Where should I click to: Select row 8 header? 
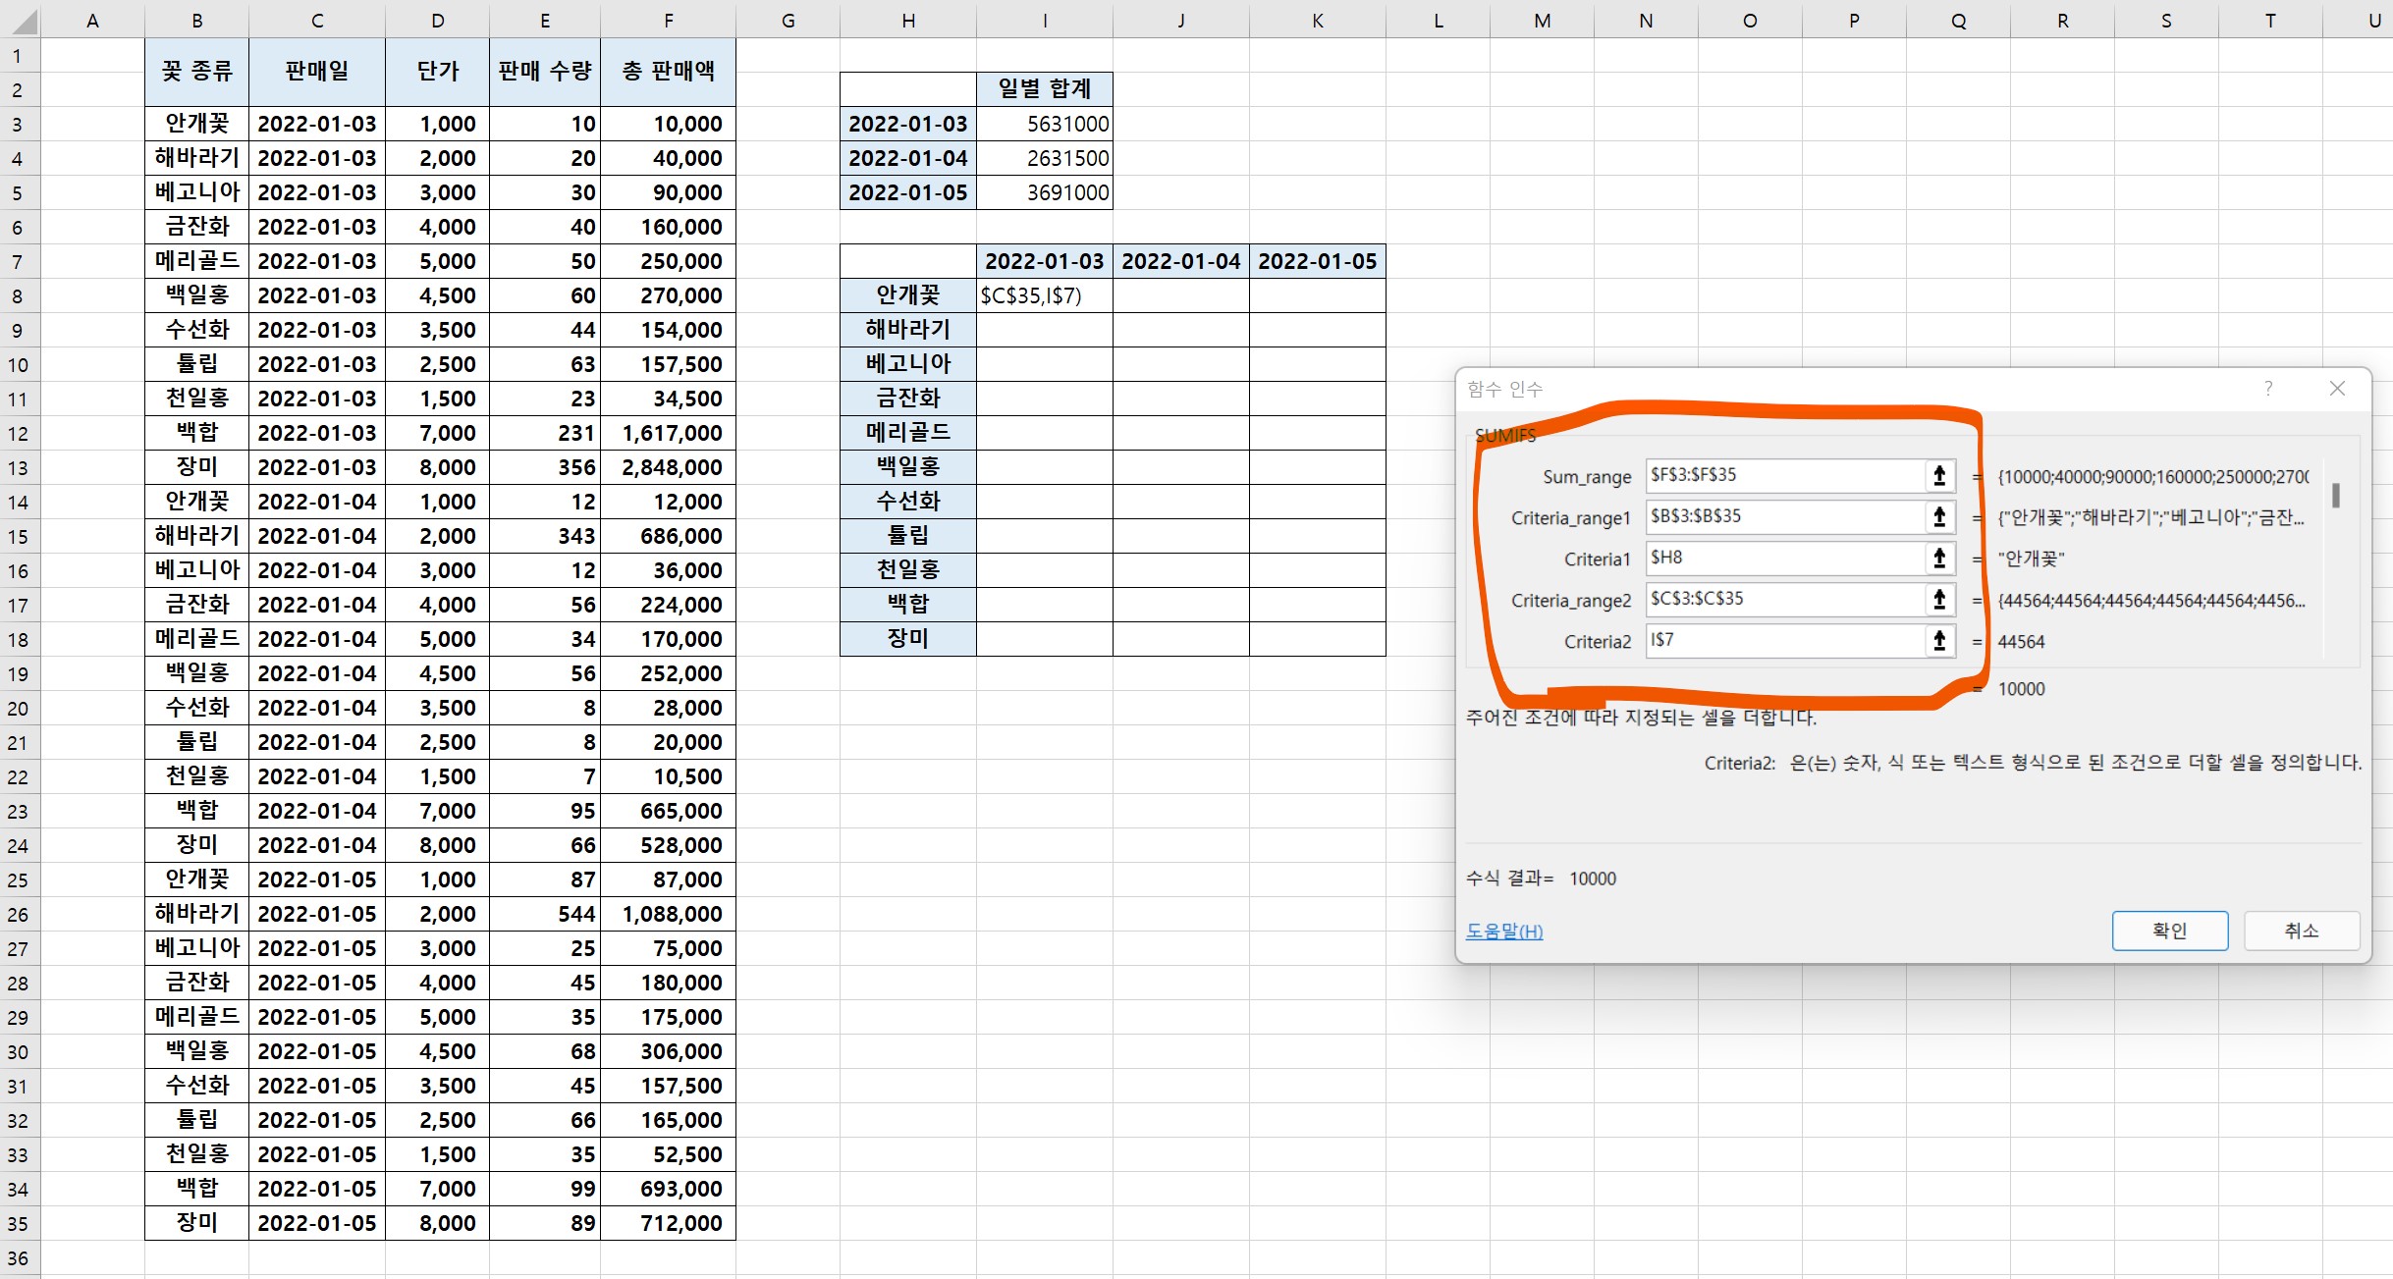tap(18, 295)
